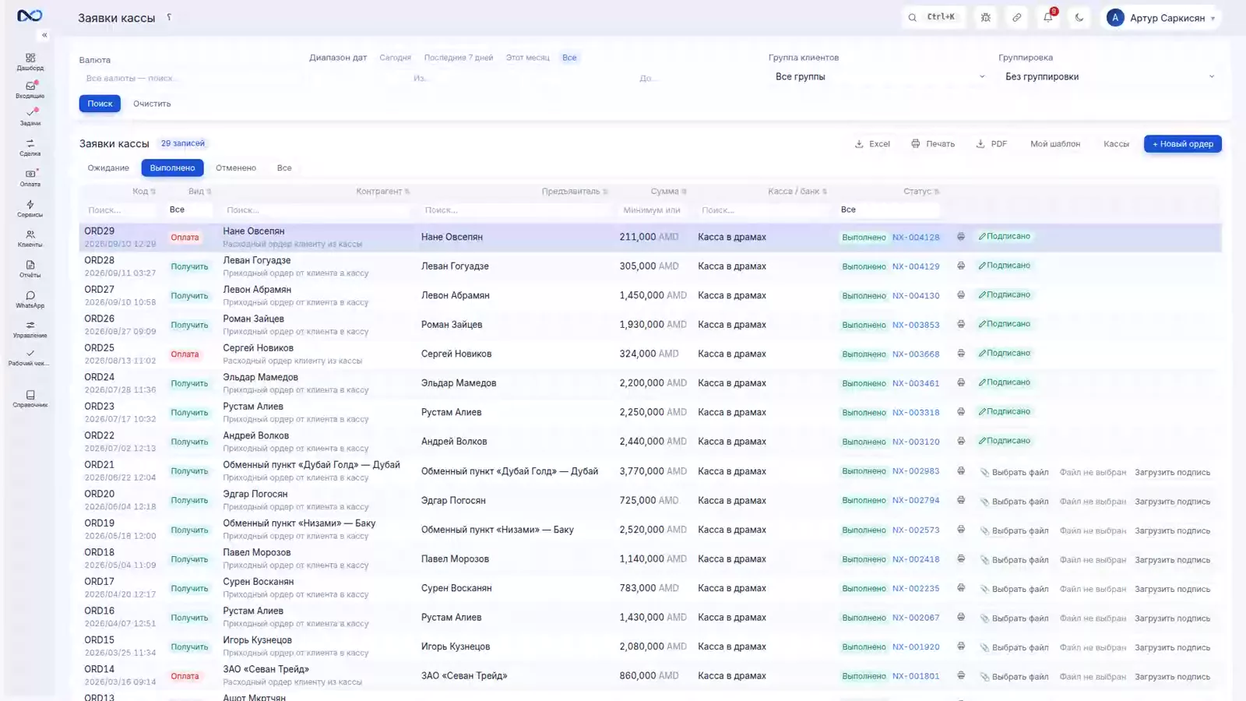Expand the grouping dropdown
This screenshot has height=701, width=1246.
(1110, 76)
